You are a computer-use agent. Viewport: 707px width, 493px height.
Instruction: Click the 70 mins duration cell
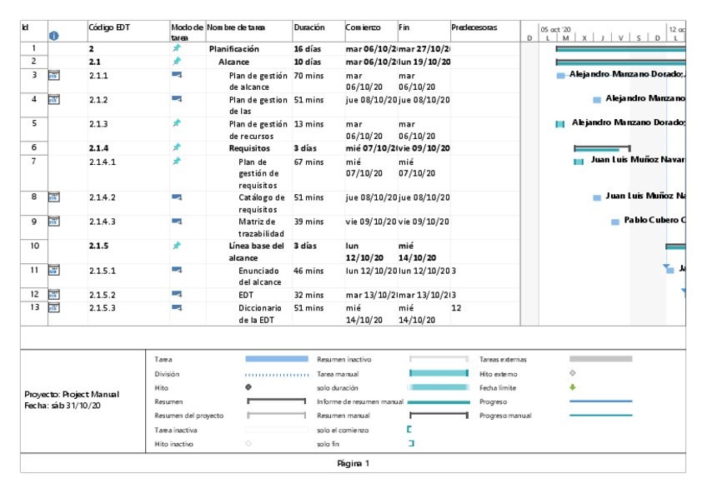click(308, 75)
